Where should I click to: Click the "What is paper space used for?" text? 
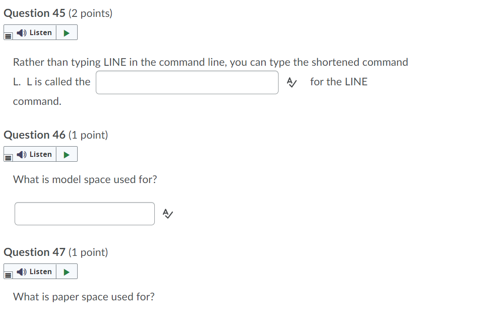pos(84,297)
